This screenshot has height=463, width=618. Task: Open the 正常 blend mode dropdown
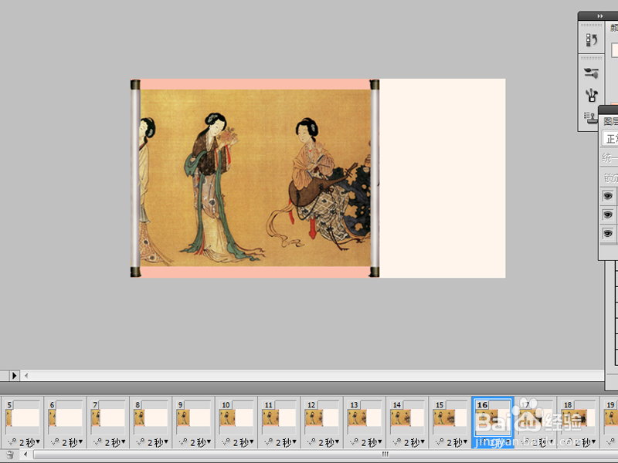pos(610,139)
